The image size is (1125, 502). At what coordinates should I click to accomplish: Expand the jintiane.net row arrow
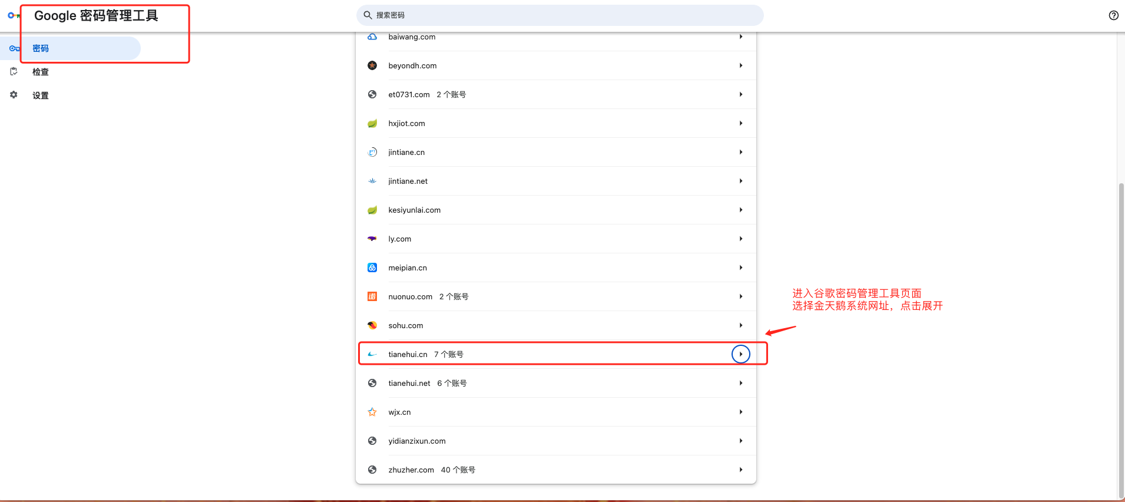(x=741, y=181)
